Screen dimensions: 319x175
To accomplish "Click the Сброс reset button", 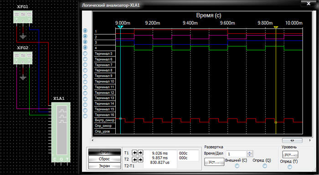I will [x=104, y=159].
